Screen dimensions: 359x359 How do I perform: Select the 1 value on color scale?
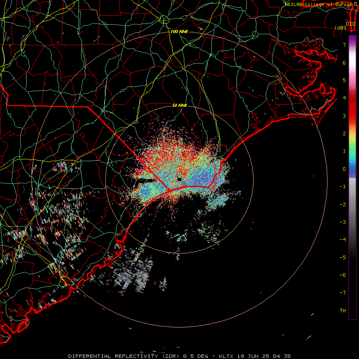(344, 151)
